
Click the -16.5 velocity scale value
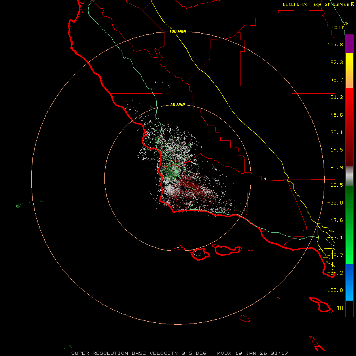(335, 185)
